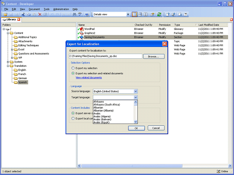Viewport: 234px width, 175px height.
Task: Select Export my selection and related documents
Action: point(73,73)
